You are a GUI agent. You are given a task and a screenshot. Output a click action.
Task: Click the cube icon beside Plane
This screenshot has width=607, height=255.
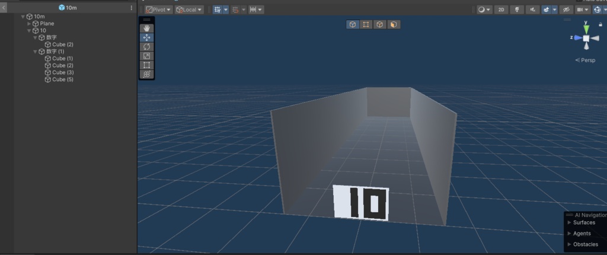36,24
